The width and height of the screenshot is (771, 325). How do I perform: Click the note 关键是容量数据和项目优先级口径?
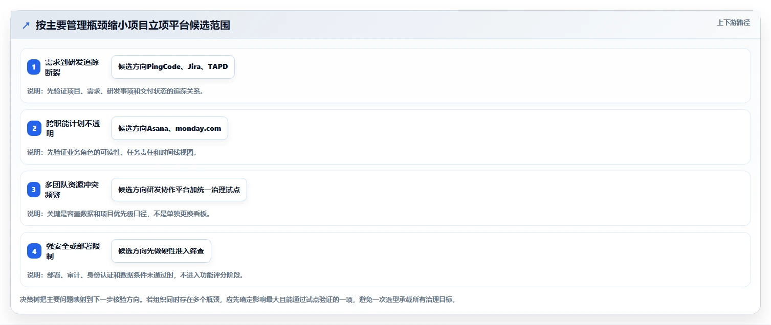coord(119,214)
